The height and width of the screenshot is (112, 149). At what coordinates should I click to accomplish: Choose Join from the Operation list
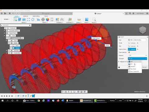pos(135,62)
